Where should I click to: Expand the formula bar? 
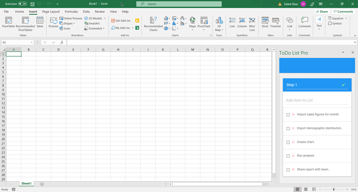click(355, 42)
